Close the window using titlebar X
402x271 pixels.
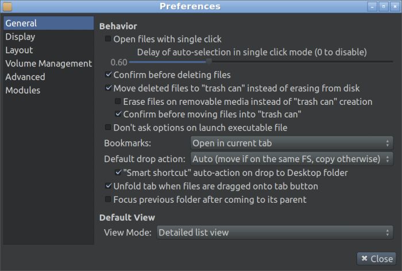(393, 7)
